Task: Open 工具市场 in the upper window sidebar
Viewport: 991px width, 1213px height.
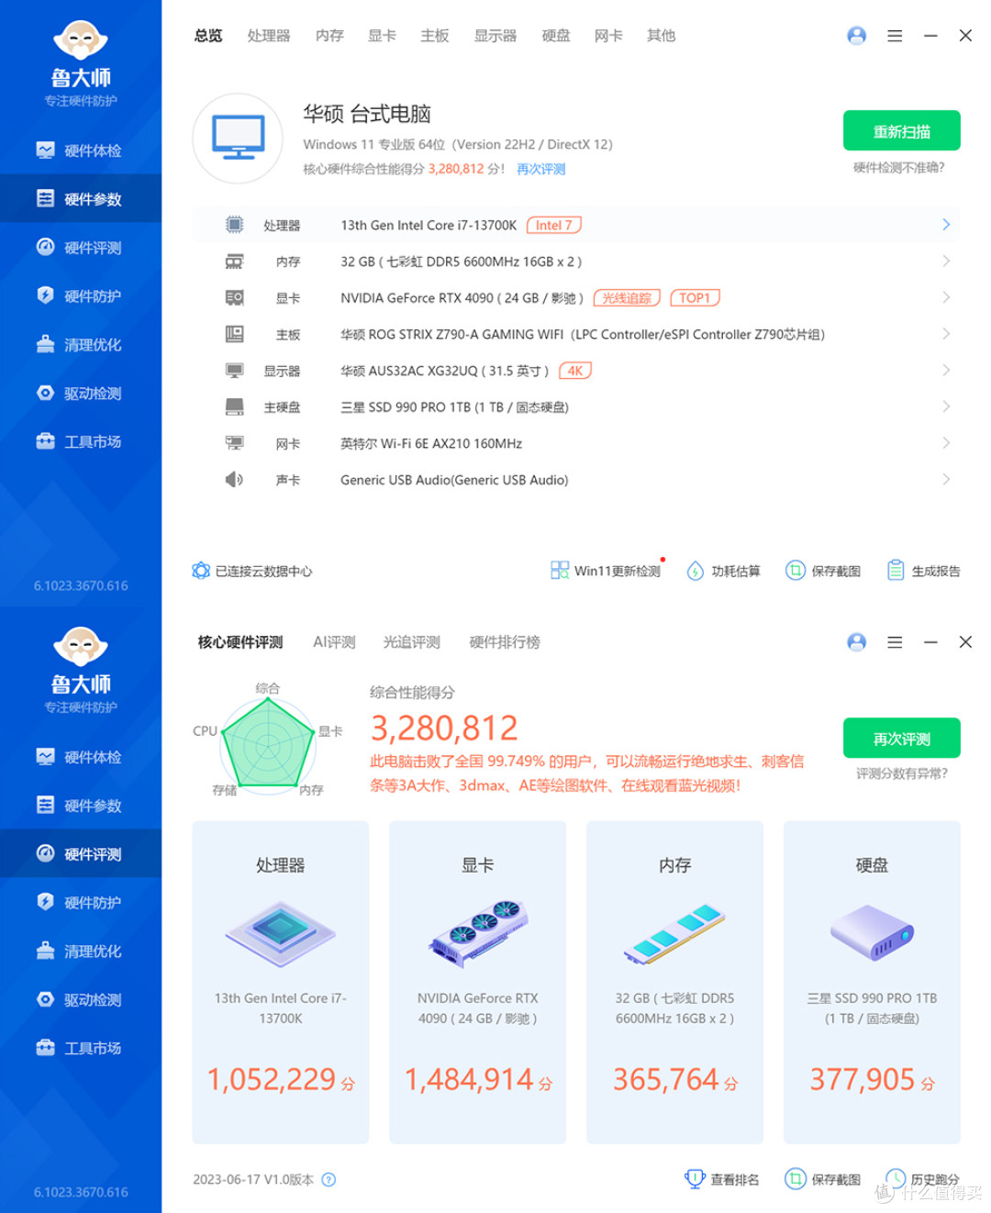Action: pyautogui.click(x=81, y=442)
